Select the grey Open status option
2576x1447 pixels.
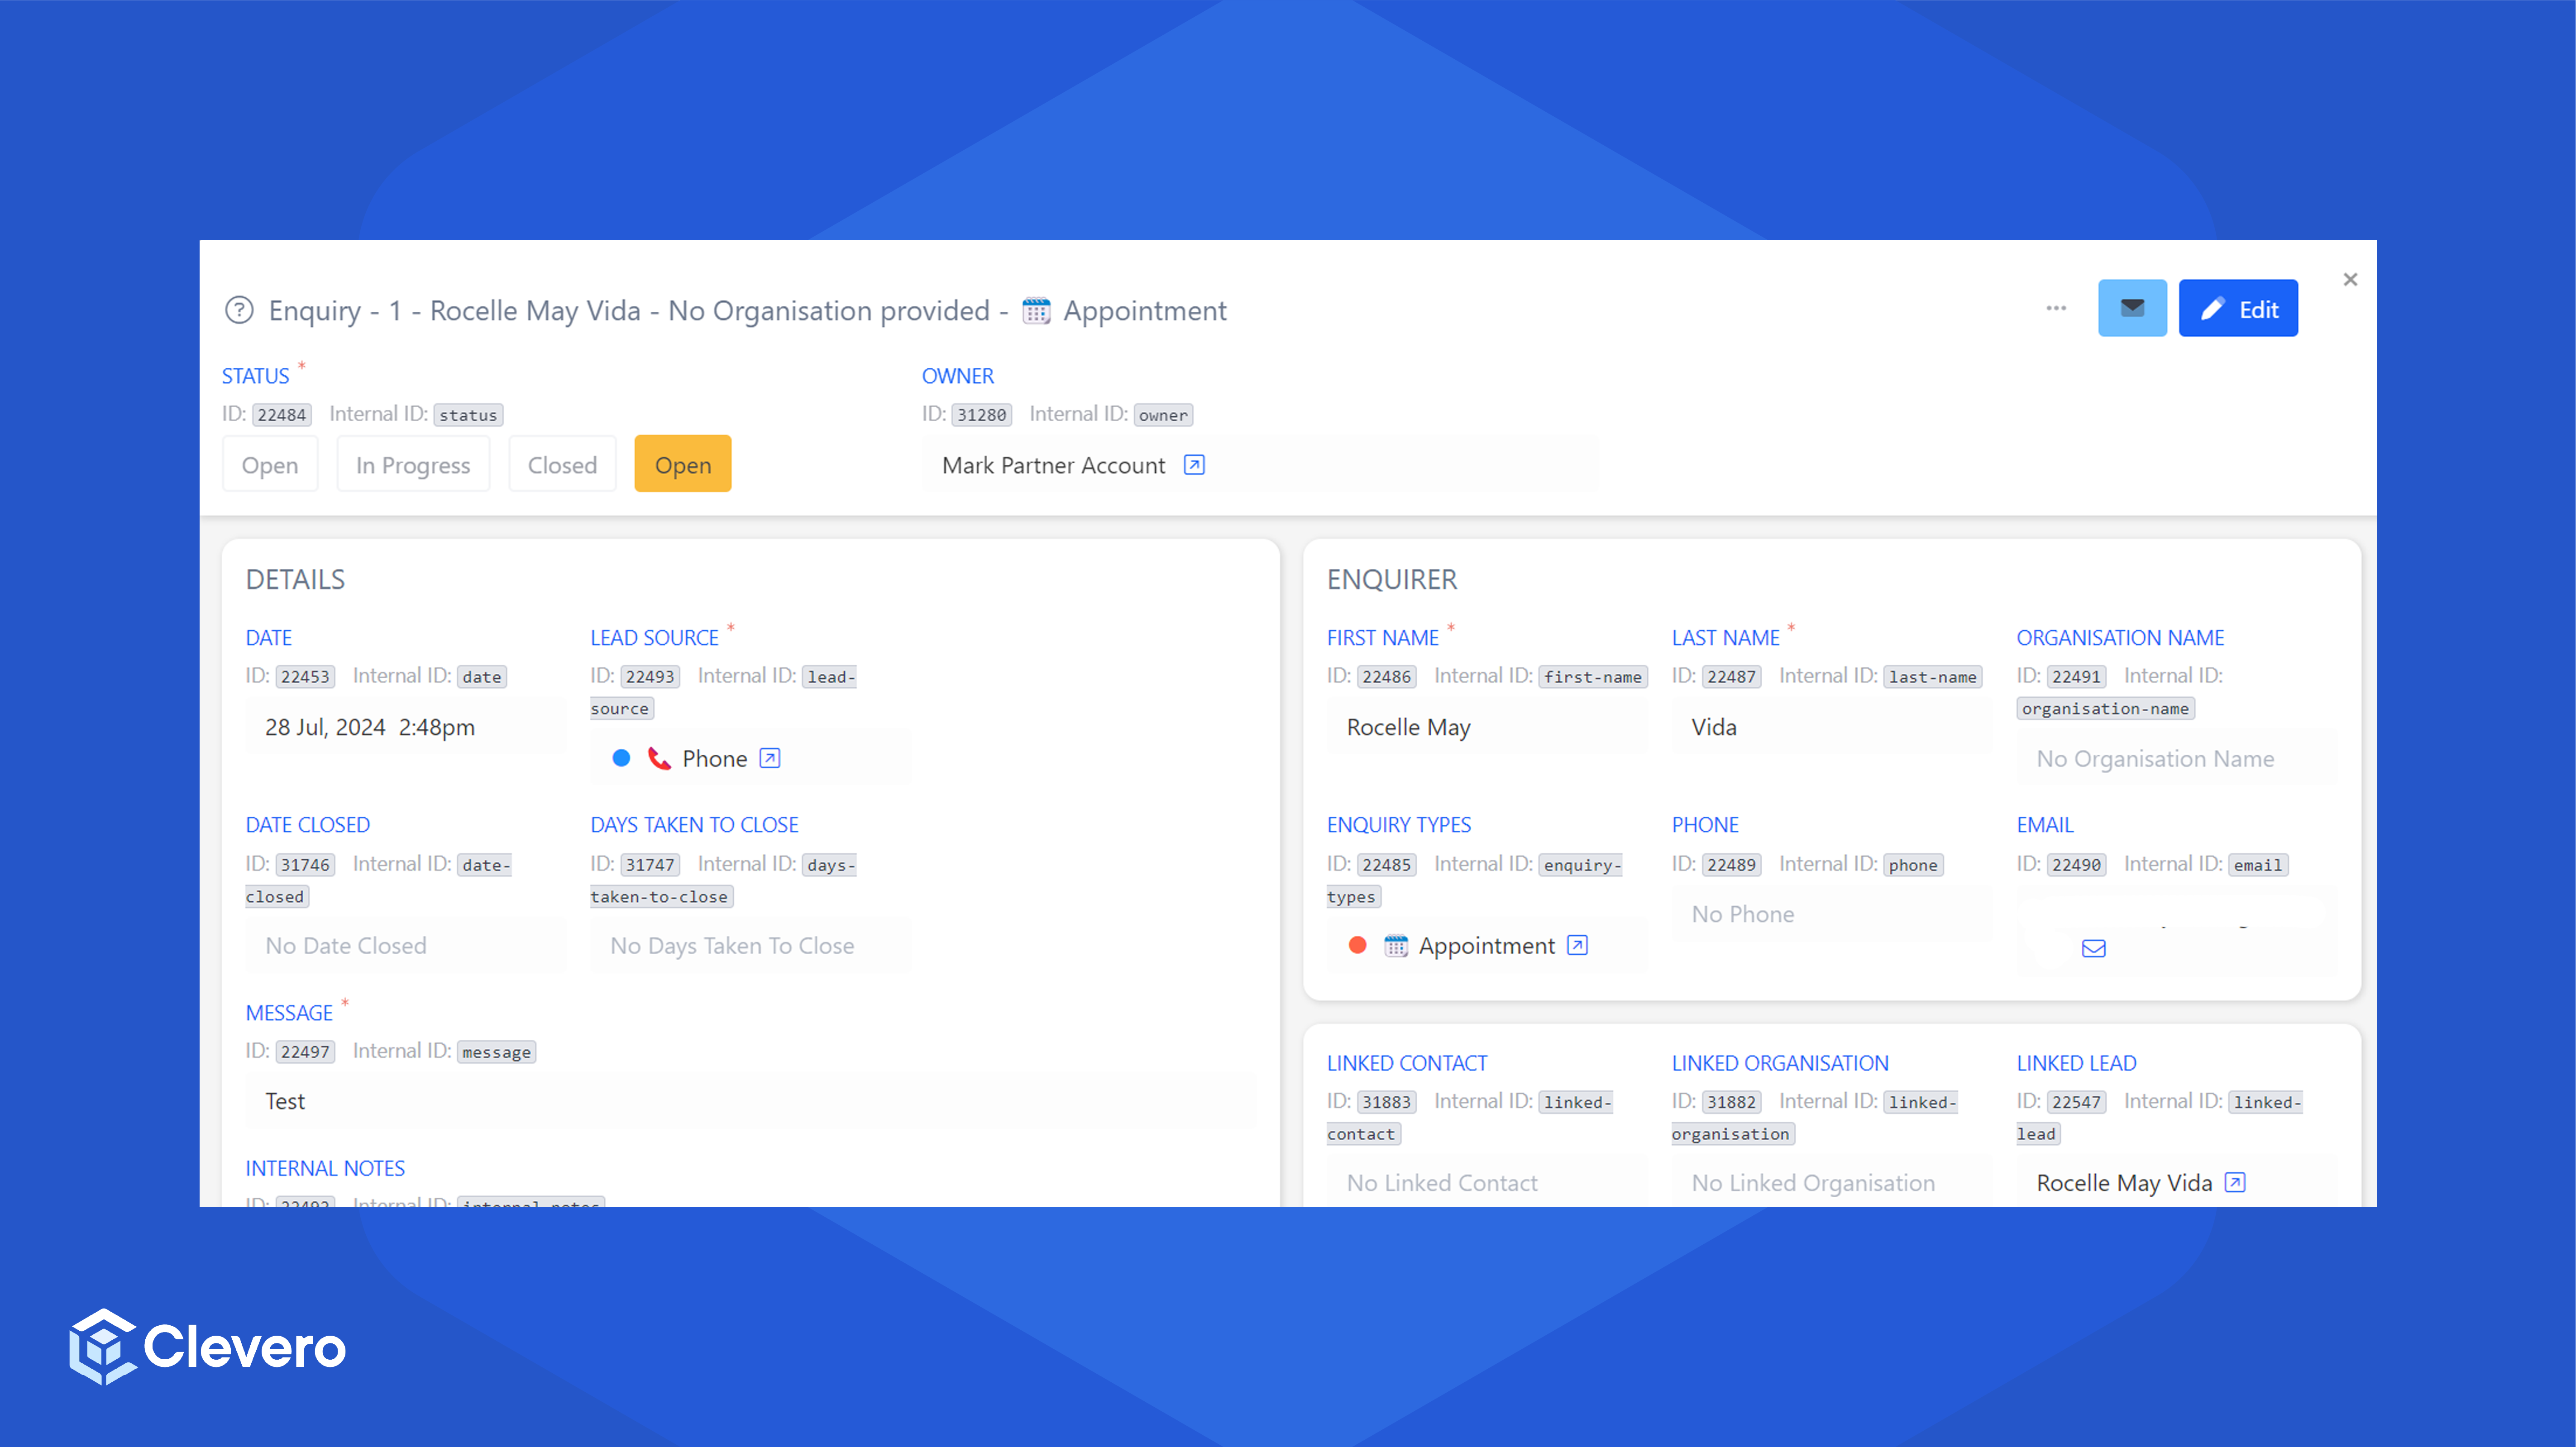coord(269,465)
